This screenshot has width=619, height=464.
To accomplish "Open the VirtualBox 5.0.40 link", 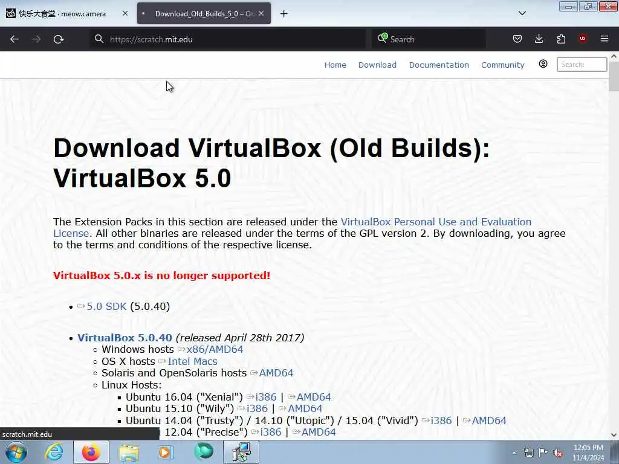I will click(x=125, y=338).
